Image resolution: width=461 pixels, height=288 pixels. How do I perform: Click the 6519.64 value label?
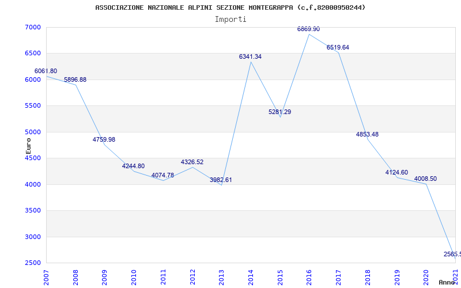tap(338, 47)
